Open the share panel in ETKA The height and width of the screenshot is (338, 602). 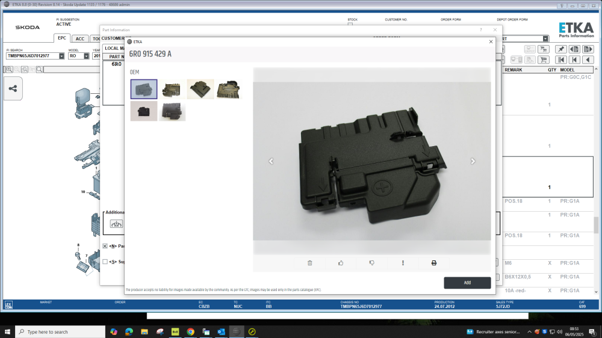[13, 88]
